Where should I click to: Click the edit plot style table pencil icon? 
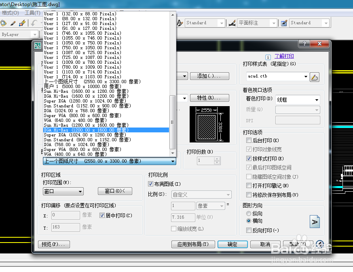point(315,77)
